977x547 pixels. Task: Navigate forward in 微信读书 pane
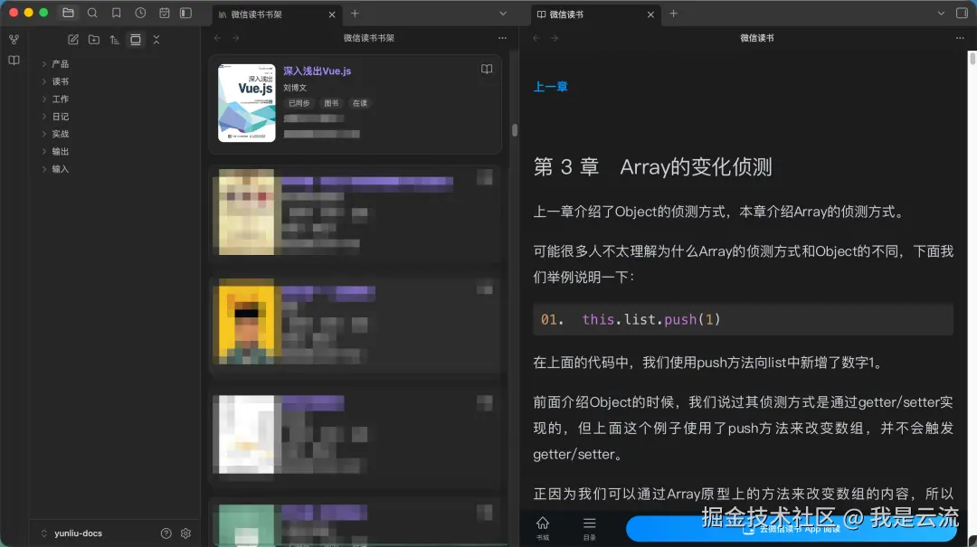point(555,38)
